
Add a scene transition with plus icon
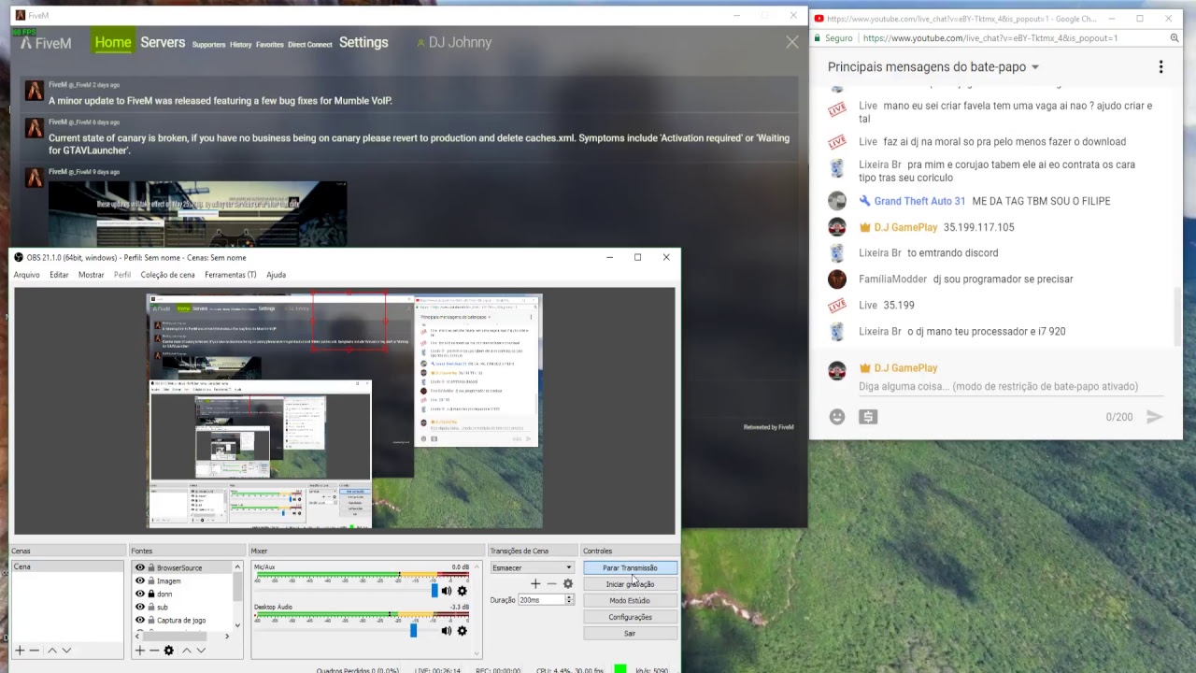[x=535, y=583]
